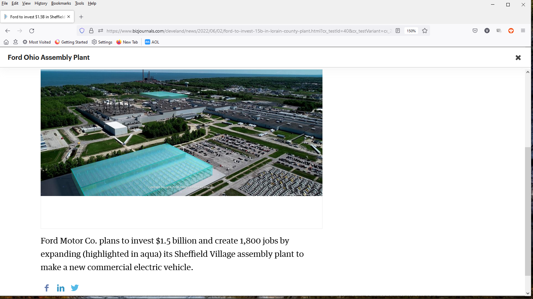Open the Firefox application hamburger menu
This screenshot has width=533, height=299.
(x=523, y=31)
